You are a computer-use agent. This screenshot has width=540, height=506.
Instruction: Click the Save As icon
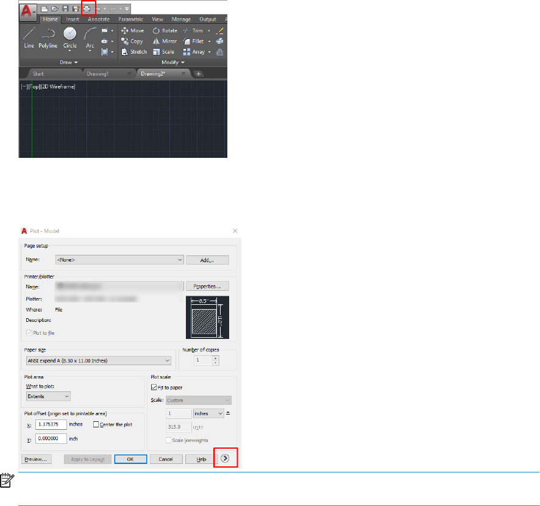[76, 9]
